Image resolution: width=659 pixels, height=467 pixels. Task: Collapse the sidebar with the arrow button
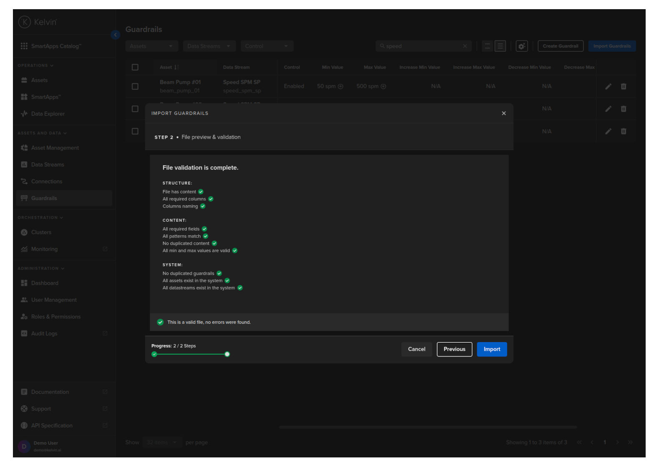click(116, 35)
